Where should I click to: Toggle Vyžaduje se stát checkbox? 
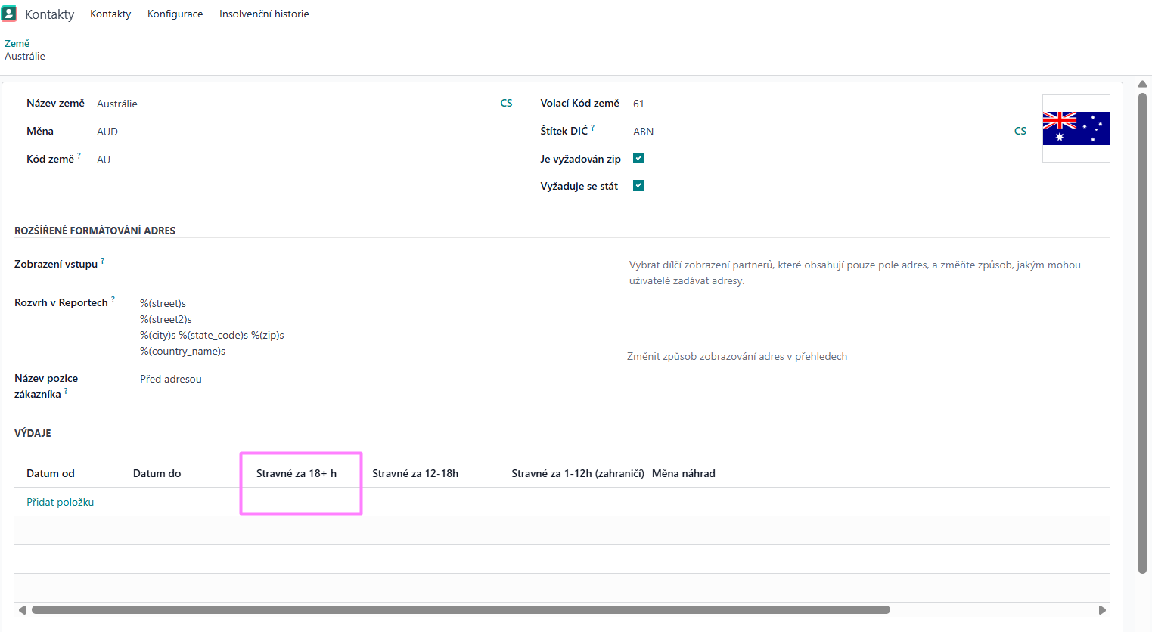638,185
